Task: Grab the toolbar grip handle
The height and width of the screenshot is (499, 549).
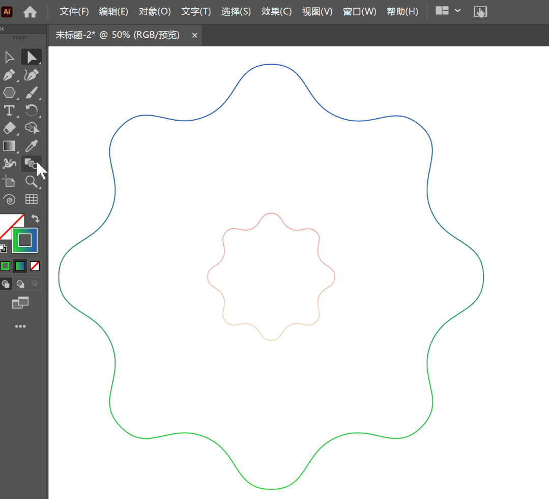Action: [20, 38]
